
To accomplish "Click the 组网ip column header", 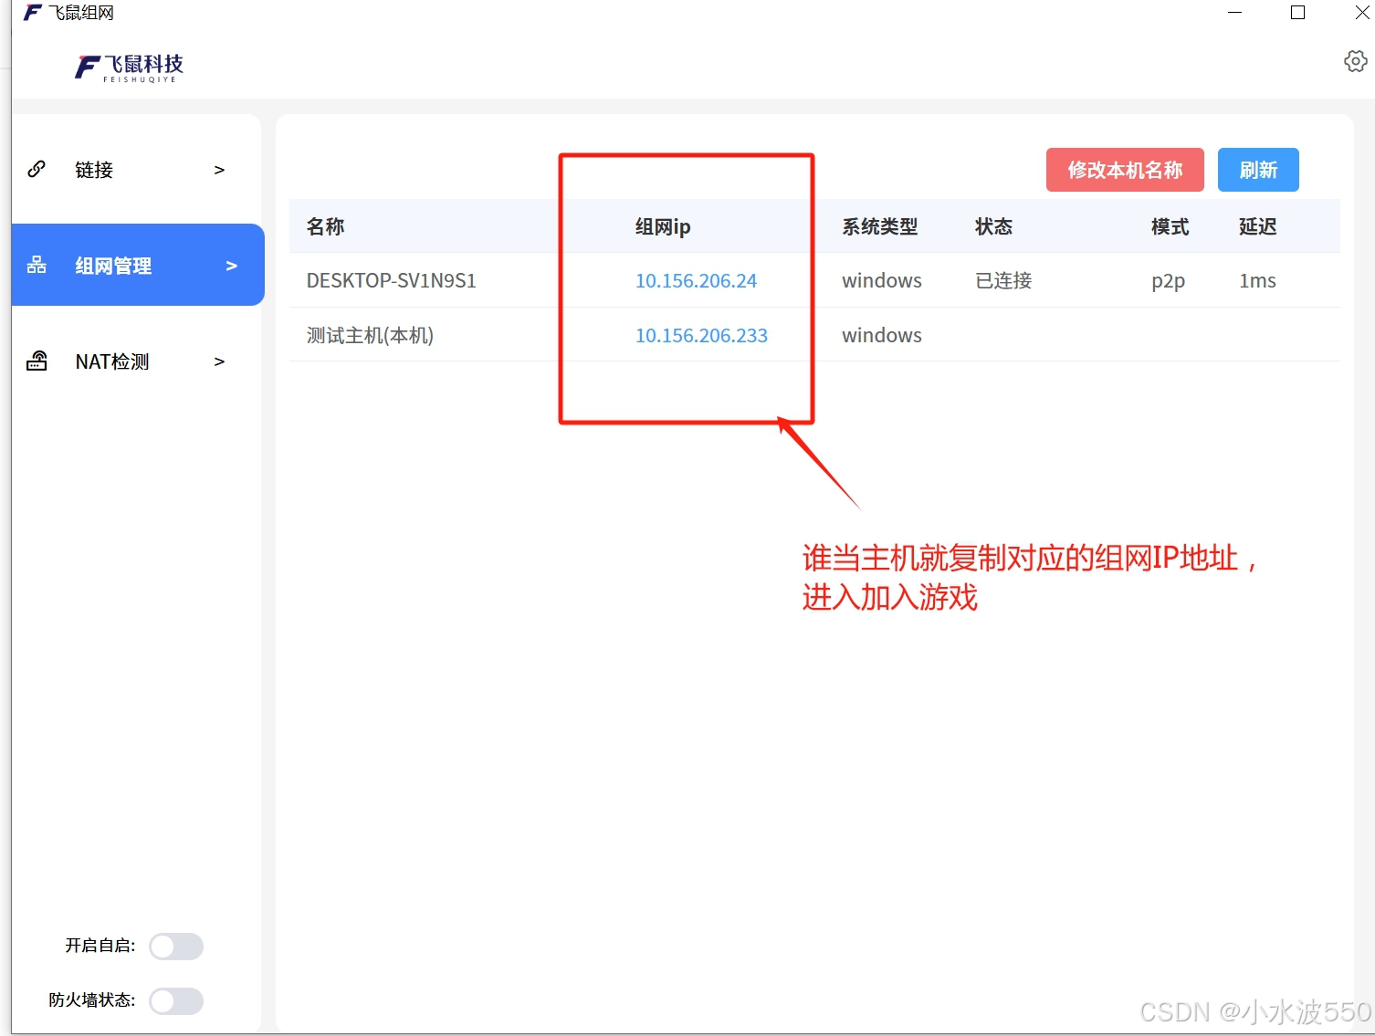I will 663,226.
